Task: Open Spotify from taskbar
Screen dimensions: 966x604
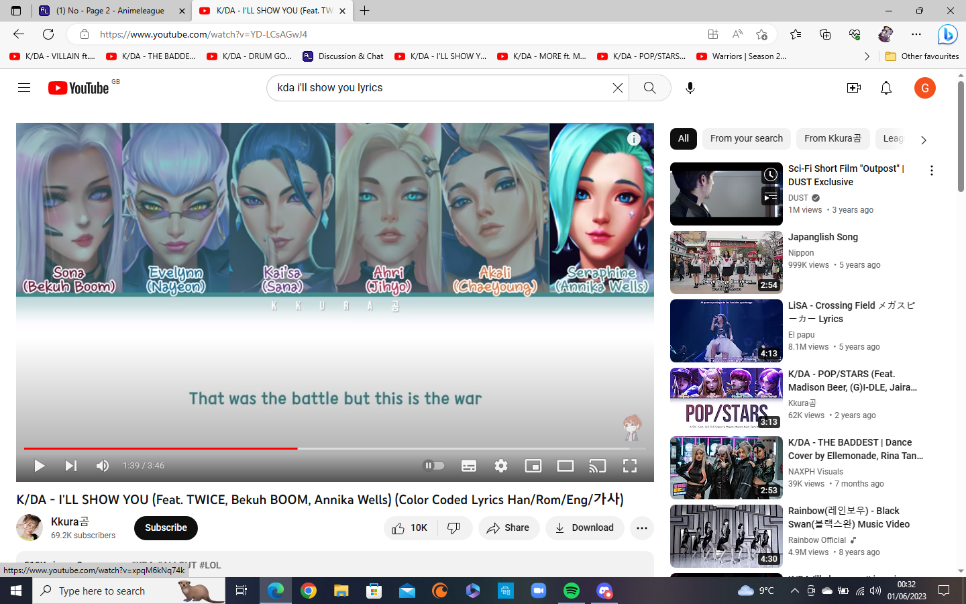Action: [572, 591]
